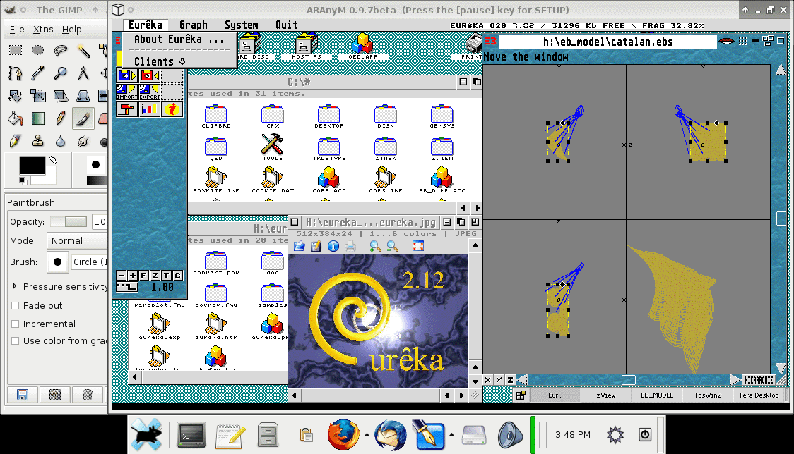Choose the Measure compass tool
Image resolution: width=794 pixels, height=454 pixels.
click(x=83, y=73)
